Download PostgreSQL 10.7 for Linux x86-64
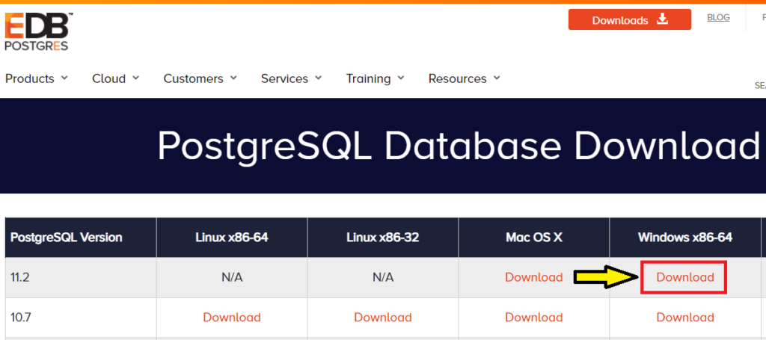The image size is (766, 340). 232,317
